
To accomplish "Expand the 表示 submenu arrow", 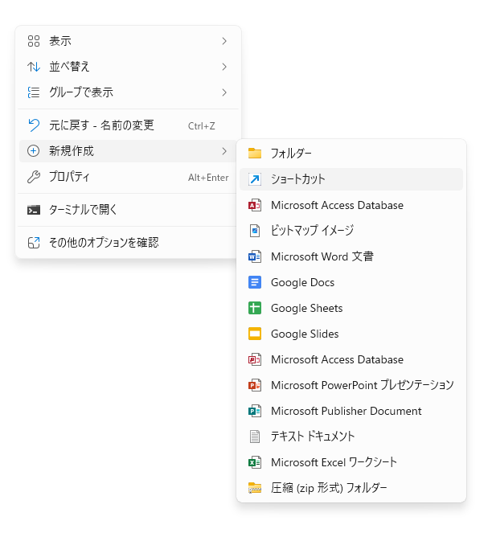I will [x=224, y=41].
